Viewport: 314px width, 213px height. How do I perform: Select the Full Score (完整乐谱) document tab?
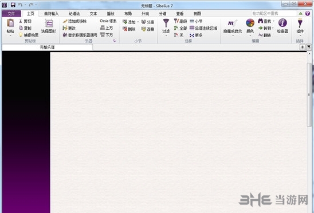[48, 48]
